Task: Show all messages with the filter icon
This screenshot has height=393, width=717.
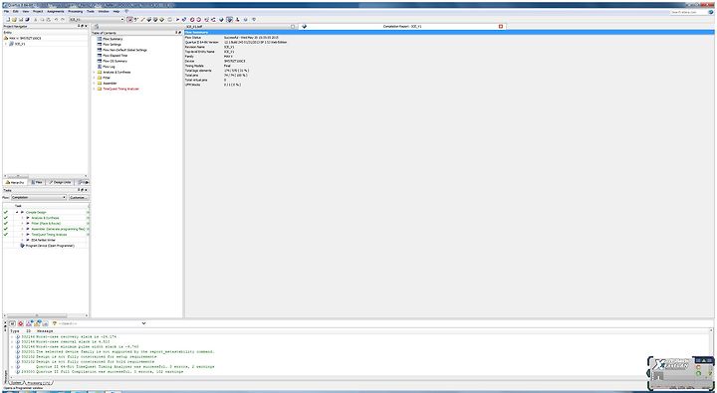Action: (x=12, y=323)
